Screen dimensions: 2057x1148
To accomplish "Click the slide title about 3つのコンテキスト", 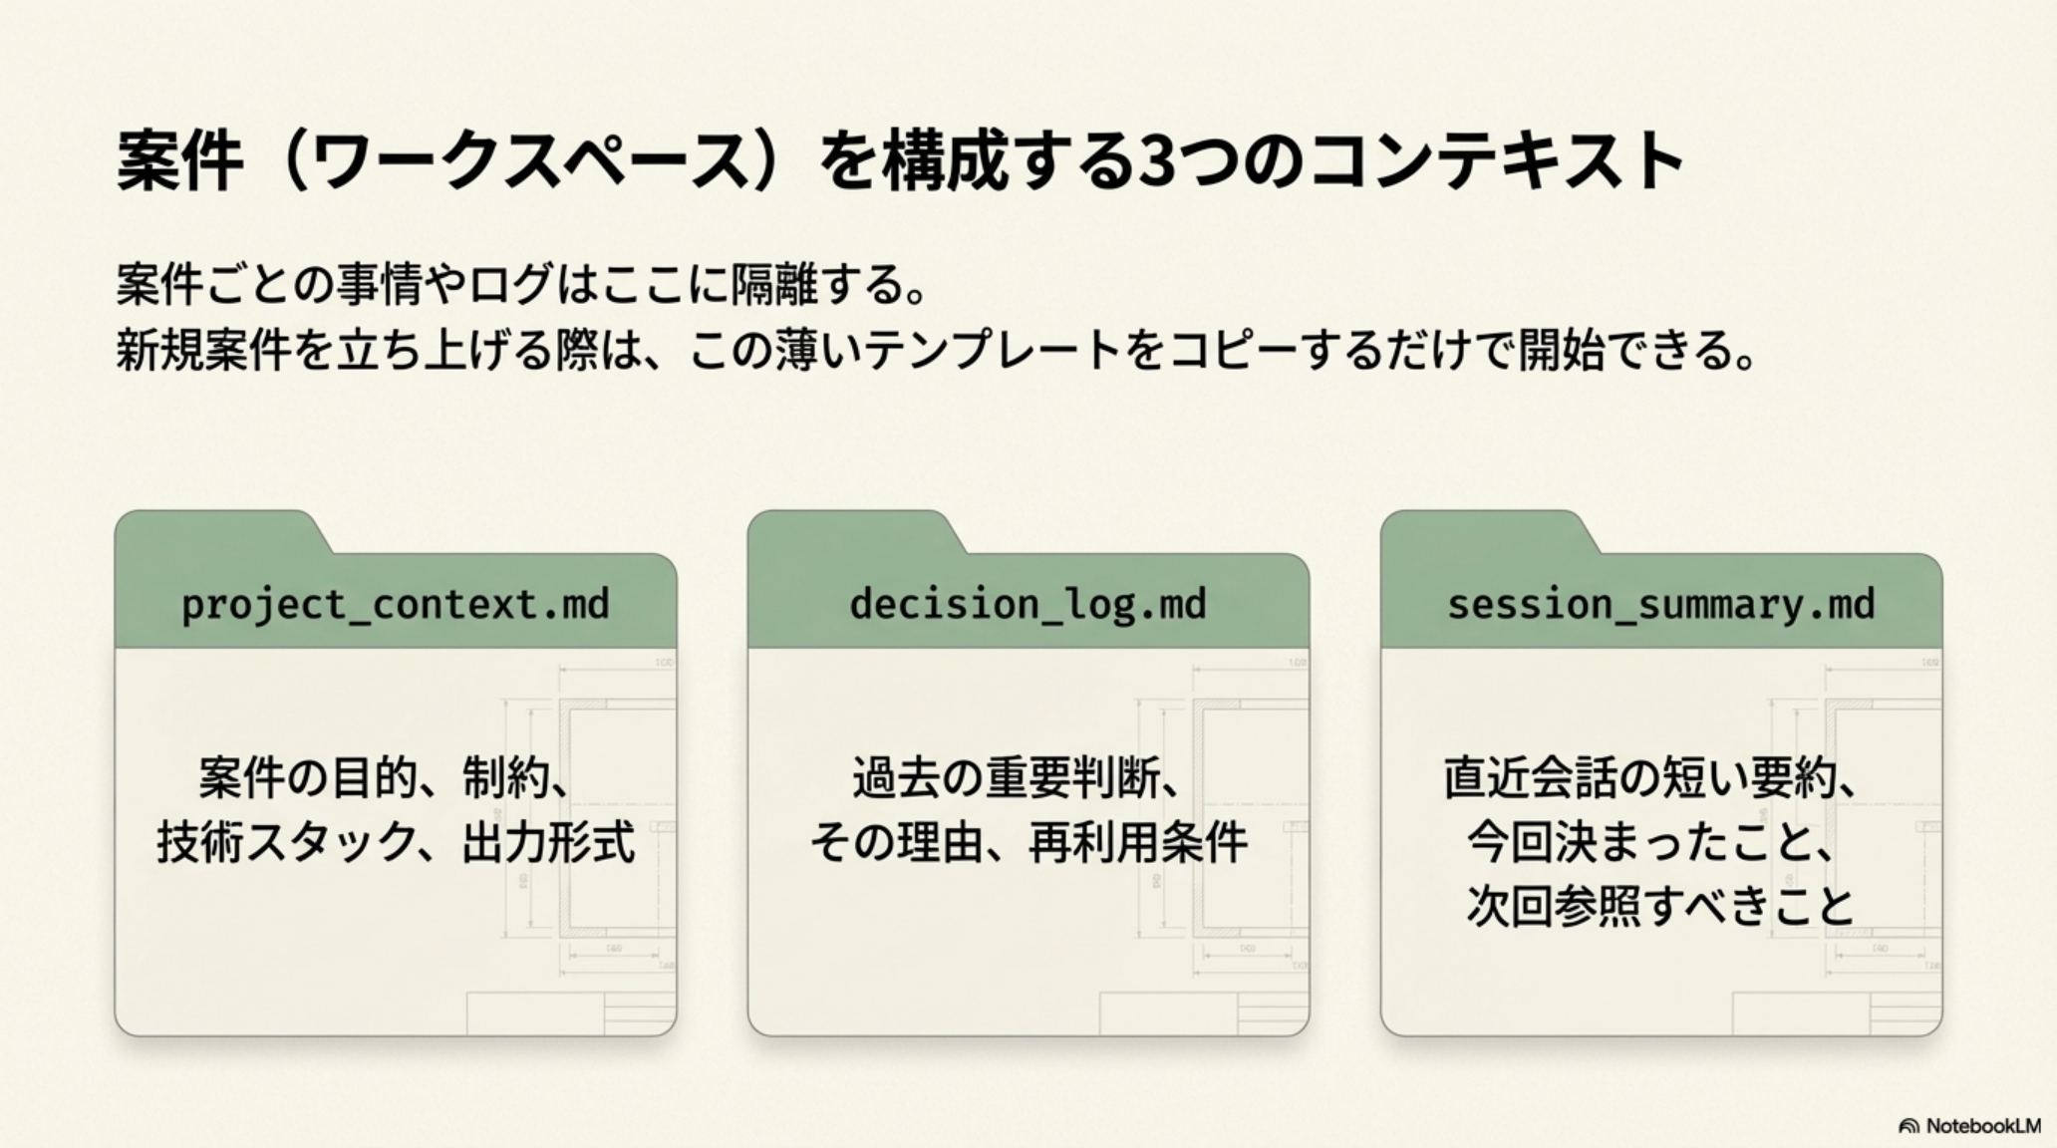I will (900, 159).
